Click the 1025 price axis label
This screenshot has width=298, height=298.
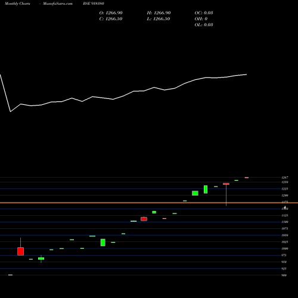tap(285, 242)
